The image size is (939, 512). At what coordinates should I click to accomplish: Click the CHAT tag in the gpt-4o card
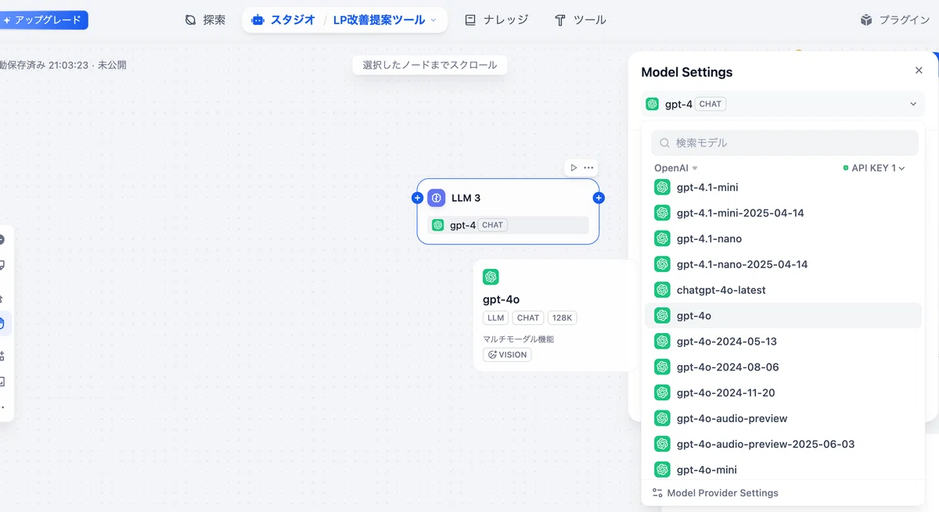(528, 318)
